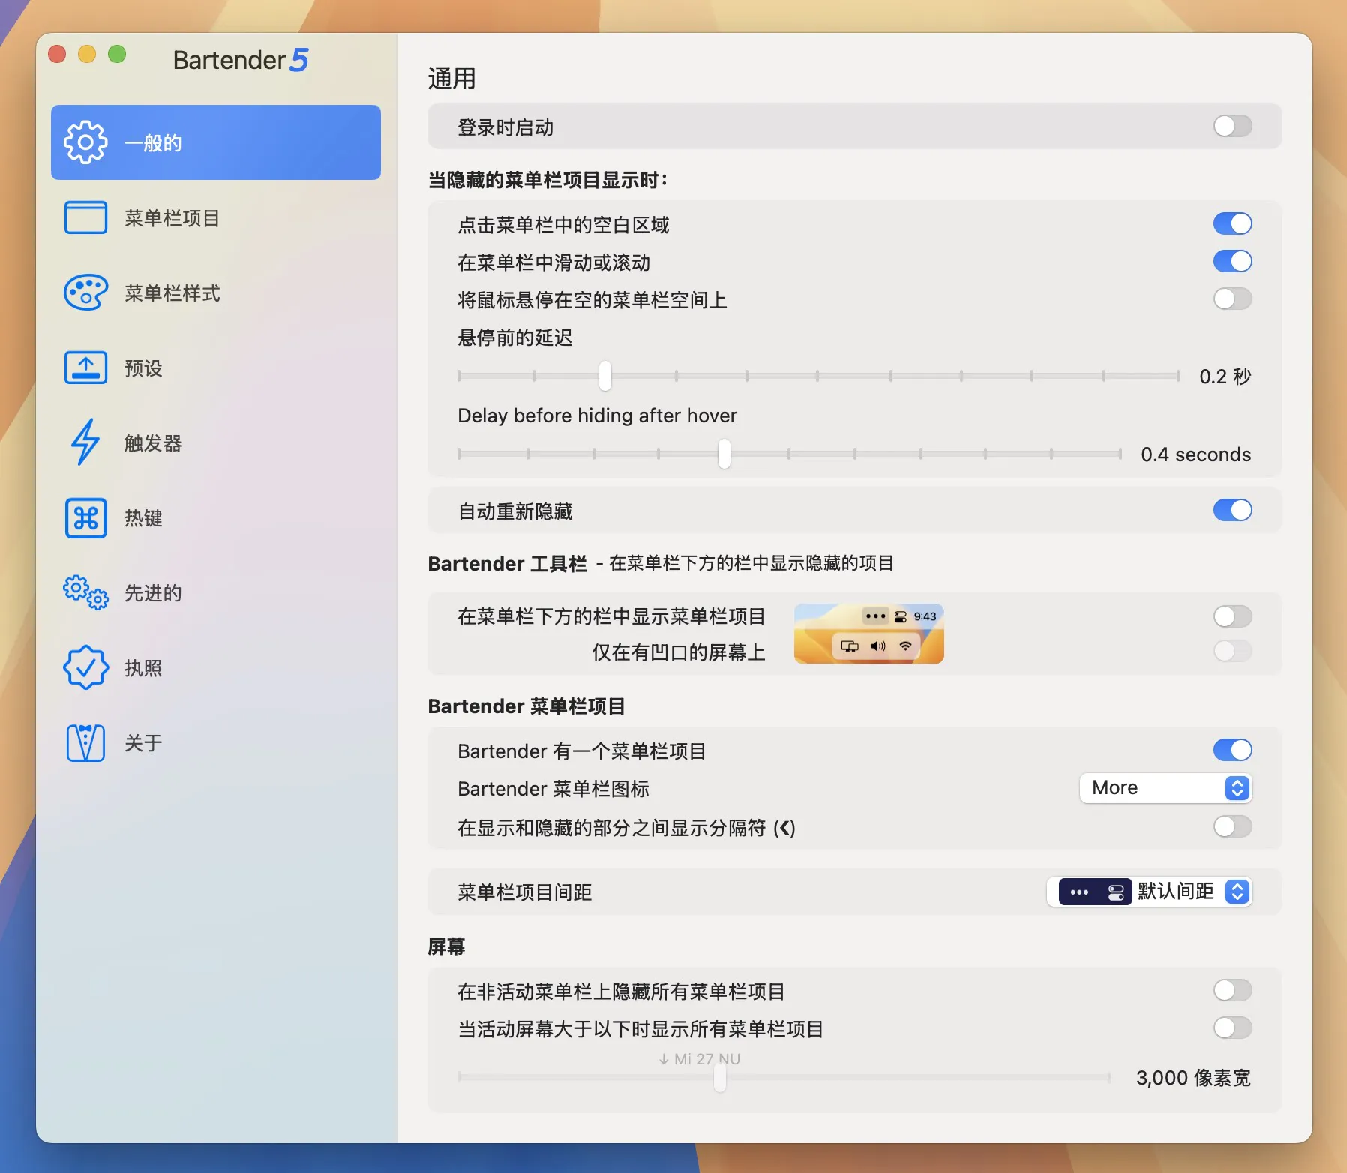This screenshot has width=1347, height=1173.
Task: Minimize the window with the yellow button
Action: [87, 54]
